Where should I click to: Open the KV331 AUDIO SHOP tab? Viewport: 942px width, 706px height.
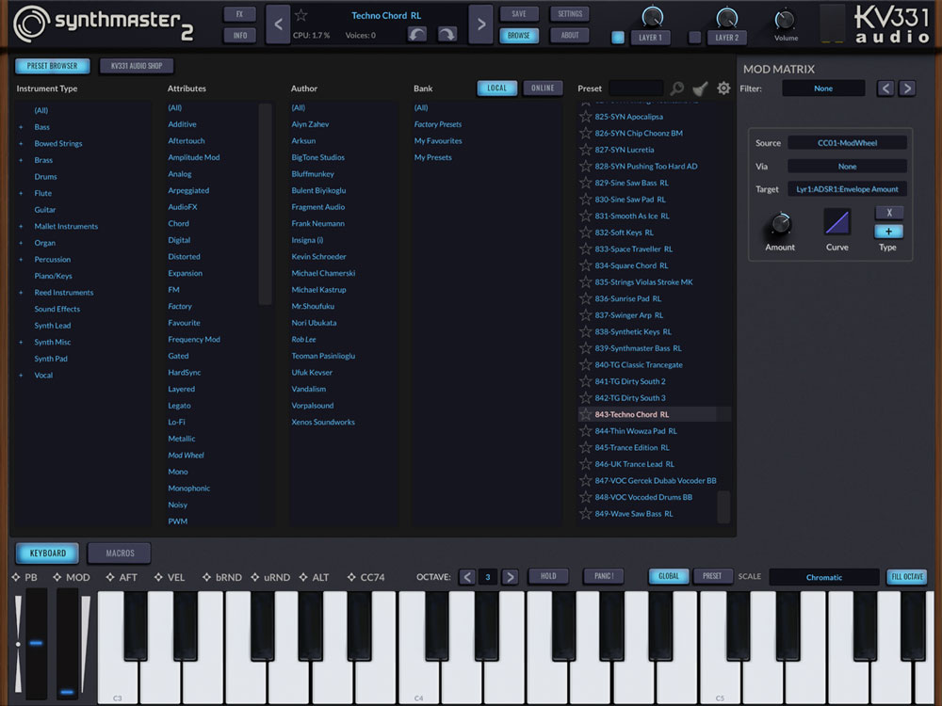[136, 65]
